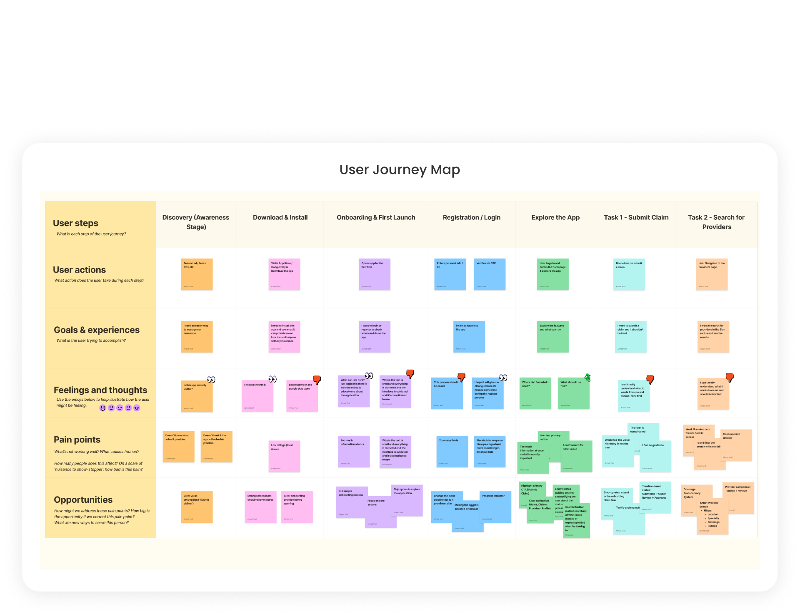Select the 'User Navigates to the providers page' note

point(712,274)
